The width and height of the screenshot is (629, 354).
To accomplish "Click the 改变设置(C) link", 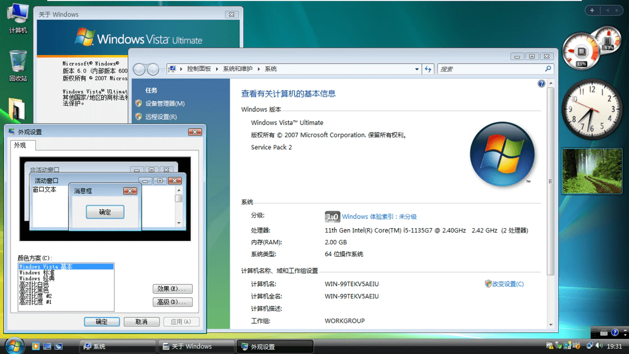I will click(508, 284).
